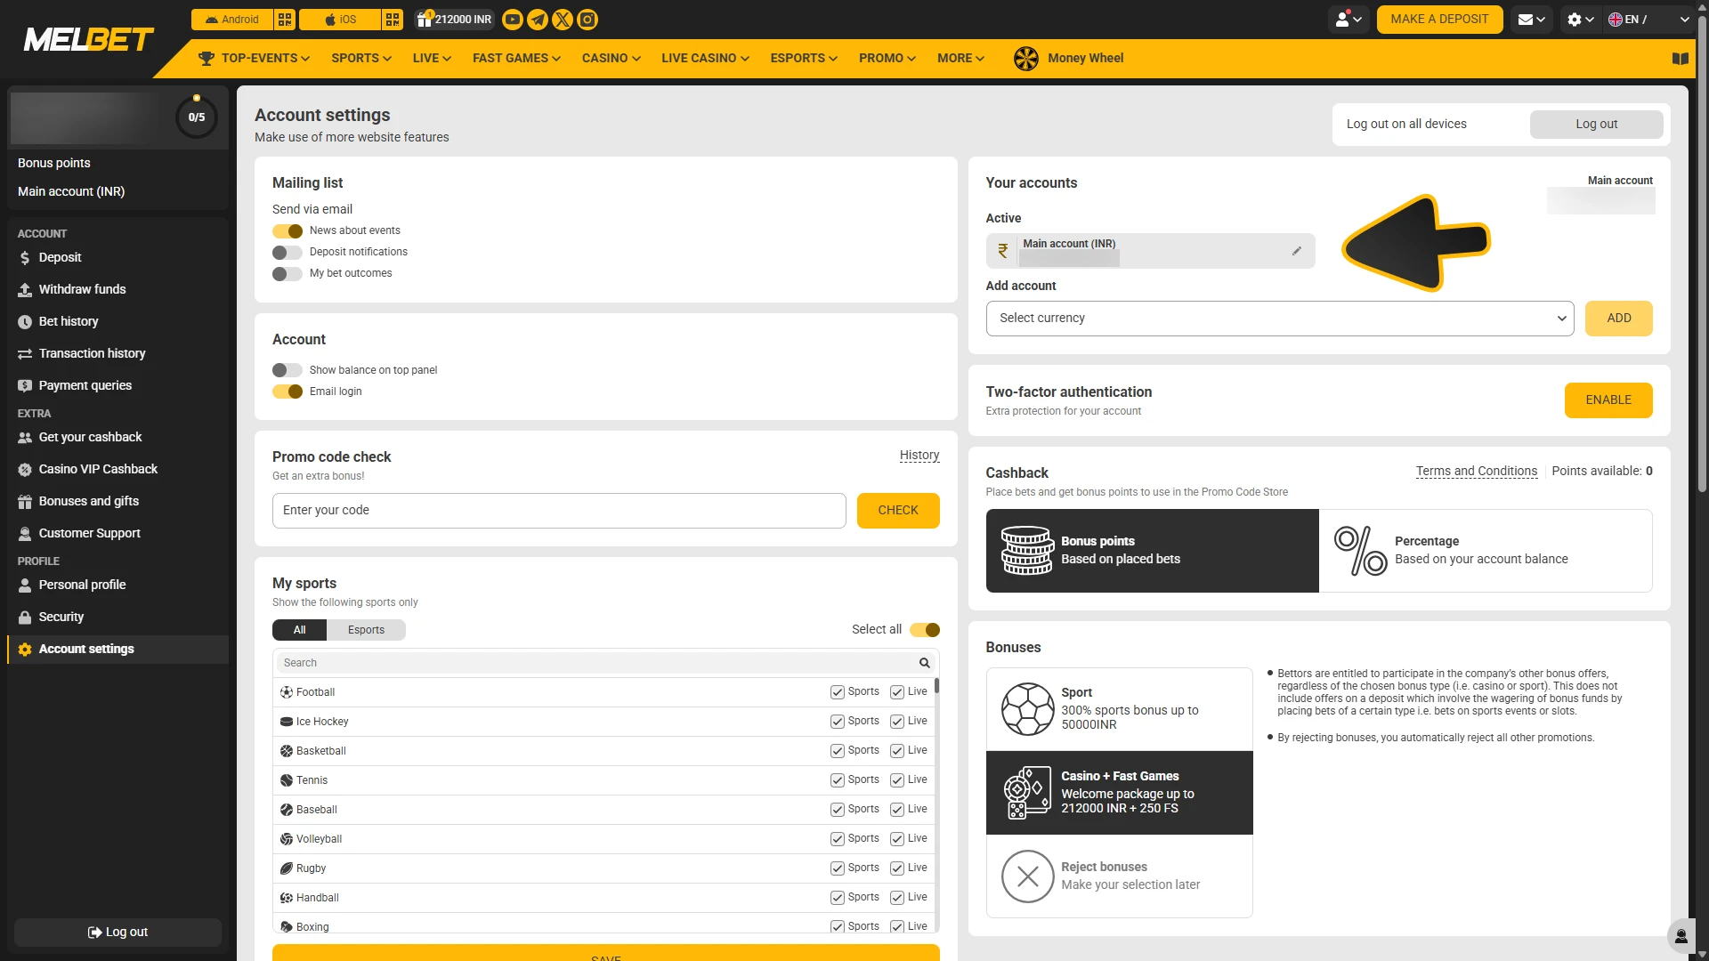
Task: Click the 0/5 profile progress ring
Action: 197,117
